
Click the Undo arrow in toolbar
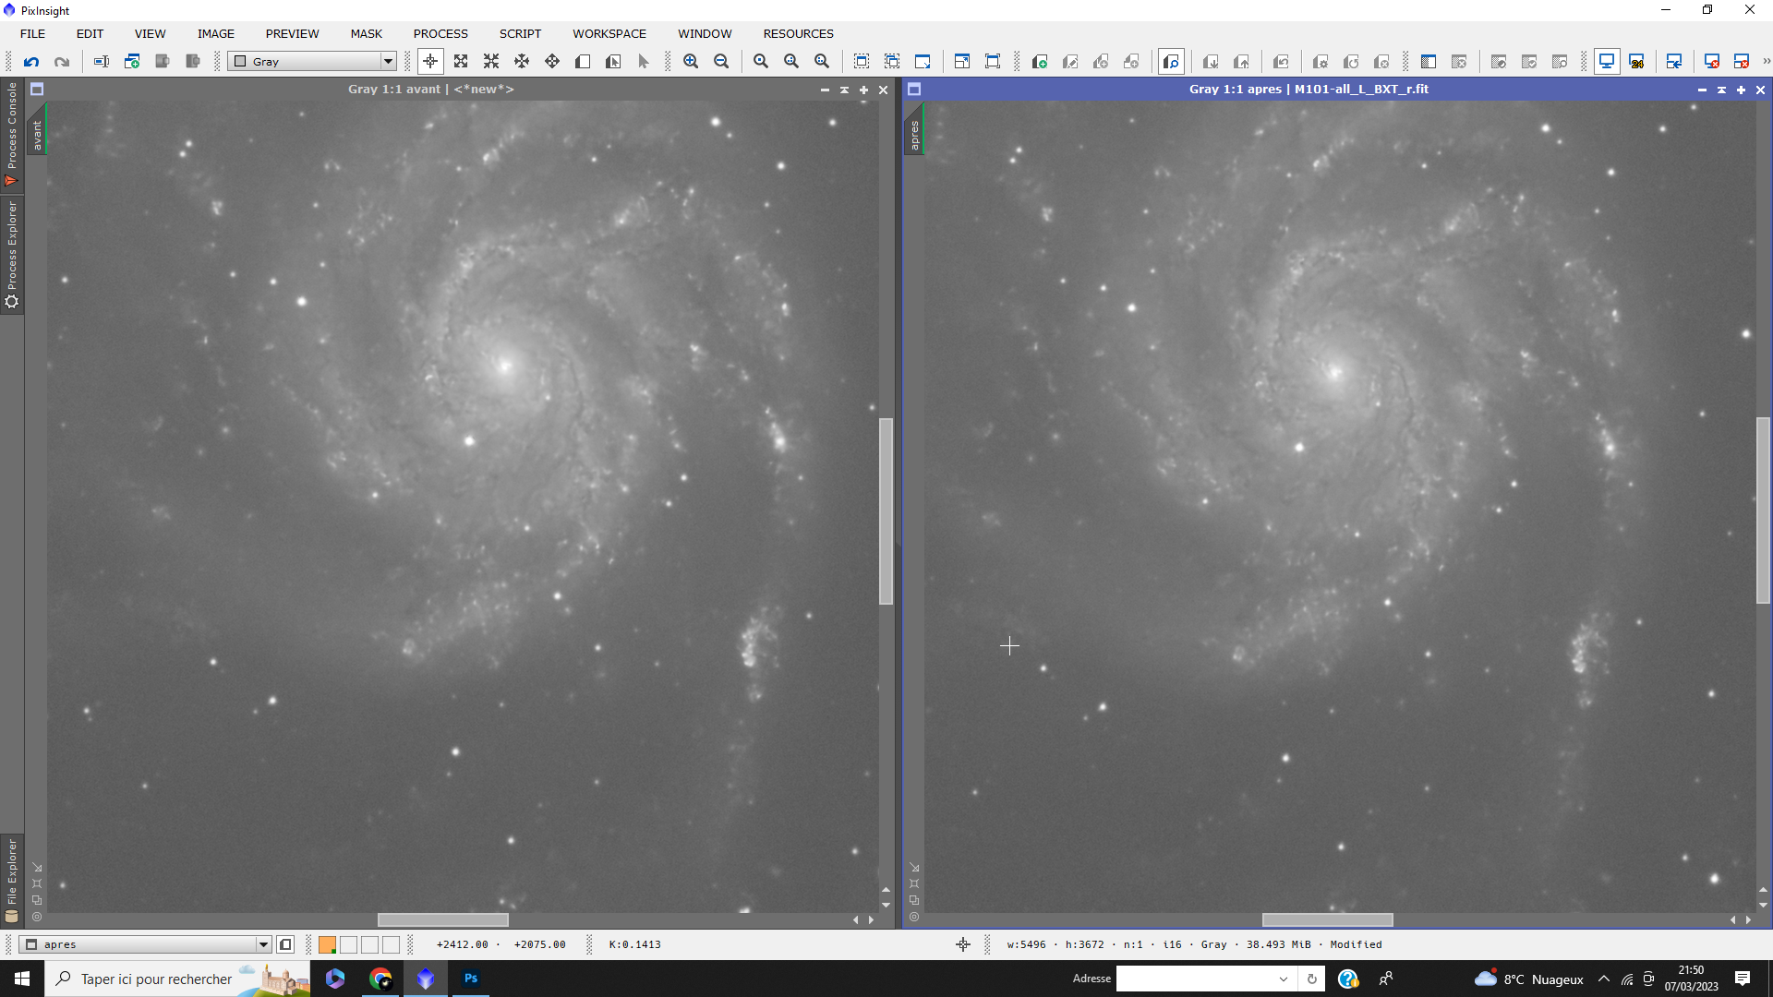click(31, 62)
